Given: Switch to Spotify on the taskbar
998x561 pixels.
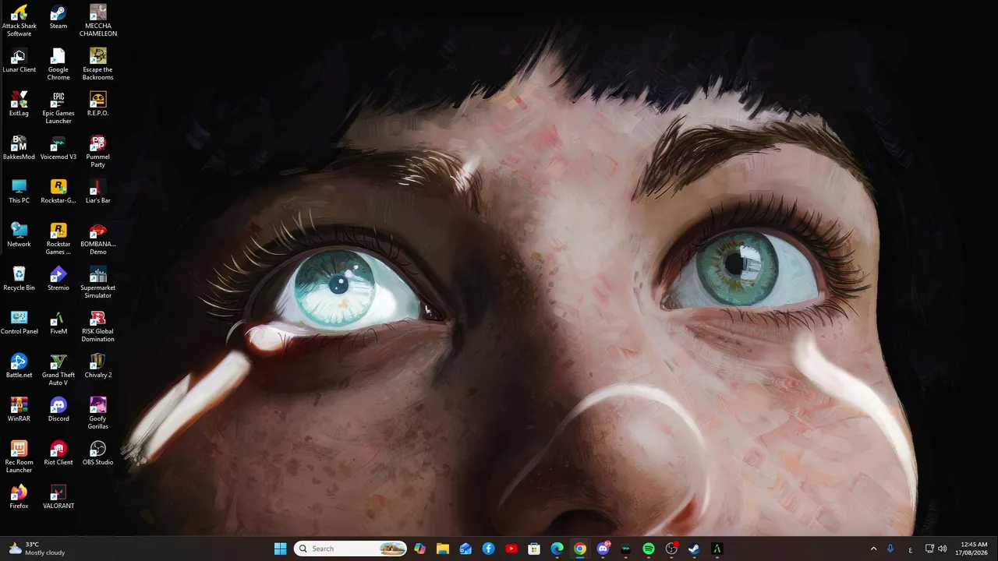Looking at the screenshot, I should pyautogui.click(x=649, y=549).
